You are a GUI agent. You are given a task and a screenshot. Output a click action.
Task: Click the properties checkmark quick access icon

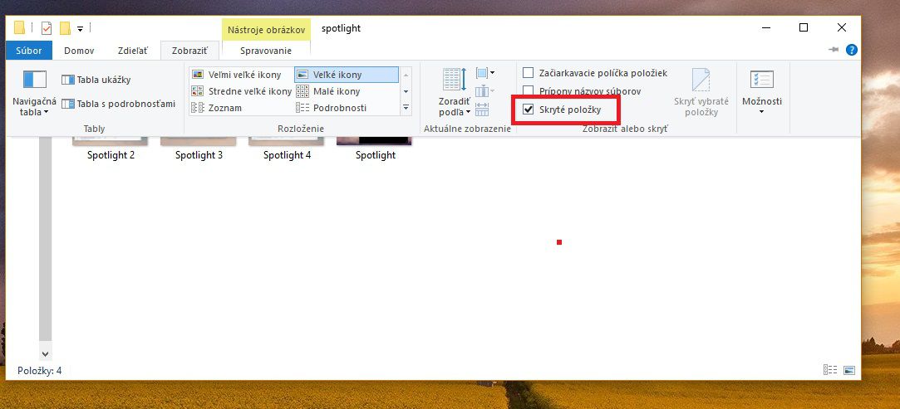[47, 28]
